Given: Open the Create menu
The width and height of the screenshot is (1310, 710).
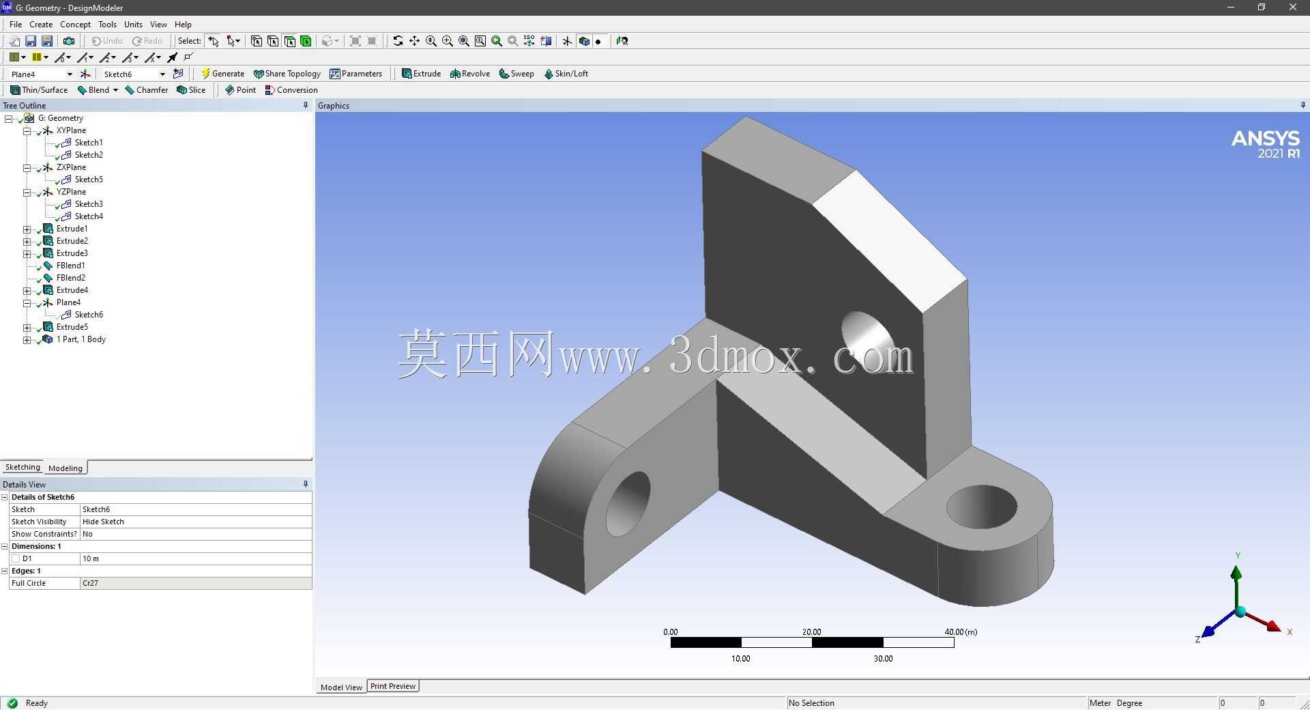Looking at the screenshot, I should click(x=41, y=24).
